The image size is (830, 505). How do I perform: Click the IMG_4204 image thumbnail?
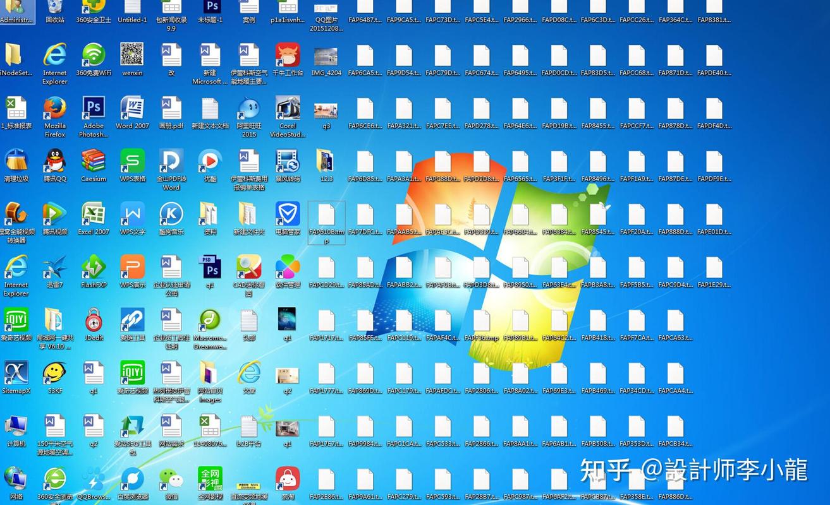click(326, 57)
